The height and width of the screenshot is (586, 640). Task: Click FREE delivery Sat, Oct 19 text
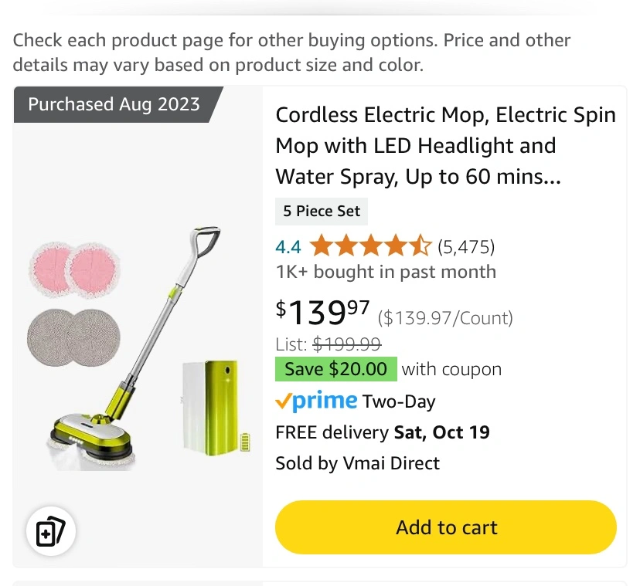382,432
